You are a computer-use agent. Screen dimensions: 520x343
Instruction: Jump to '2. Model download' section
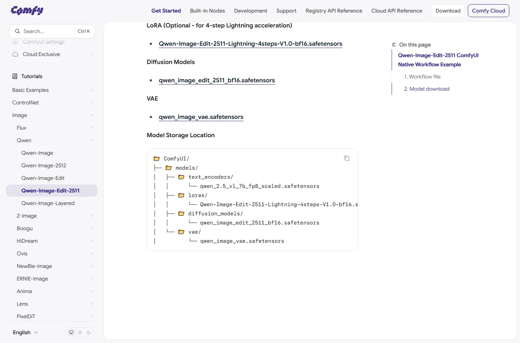point(427,89)
